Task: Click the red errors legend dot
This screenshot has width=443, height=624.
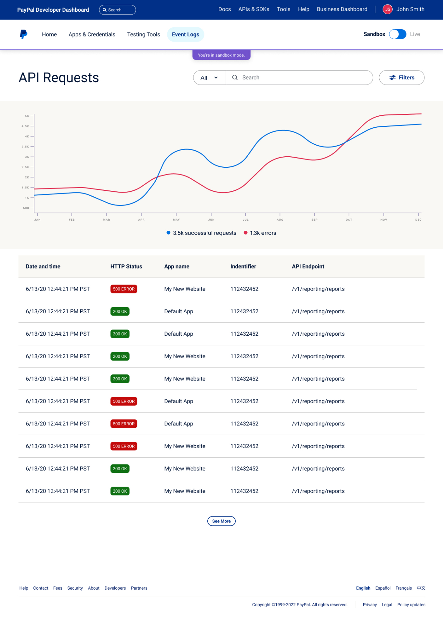Action: [x=246, y=233]
